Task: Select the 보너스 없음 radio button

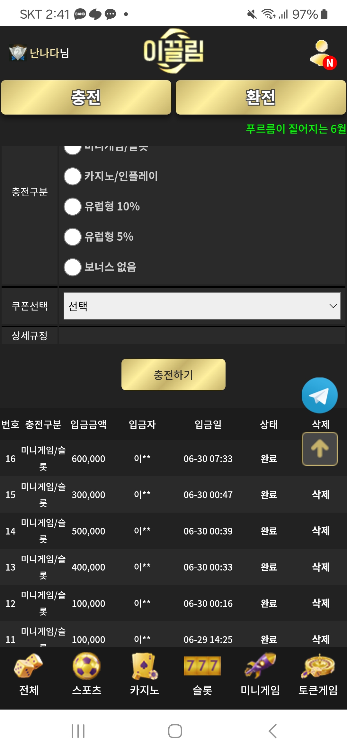Action: (73, 267)
